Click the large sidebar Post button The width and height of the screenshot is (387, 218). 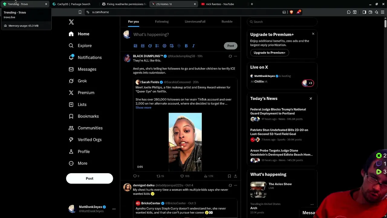[89, 179]
